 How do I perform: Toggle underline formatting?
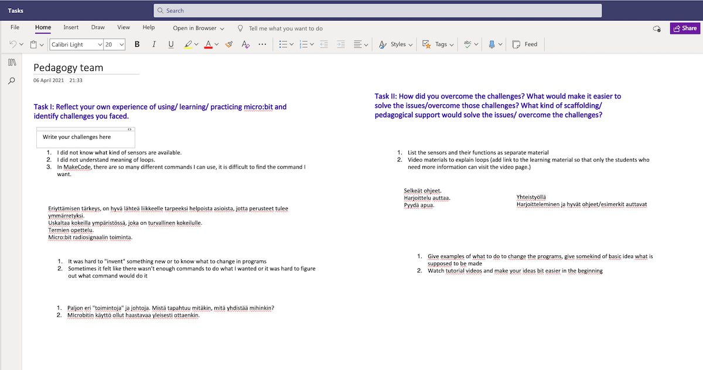point(171,44)
